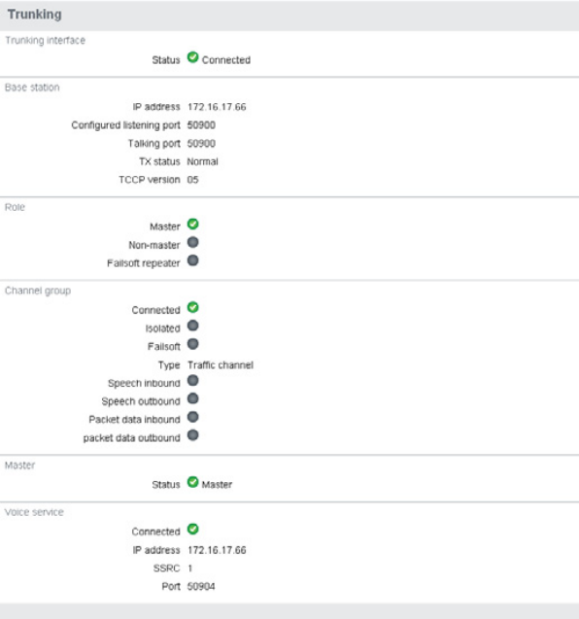The width and height of the screenshot is (579, 619).
Task: Click the TX status Normal value
Action: (x=202, y=161)
